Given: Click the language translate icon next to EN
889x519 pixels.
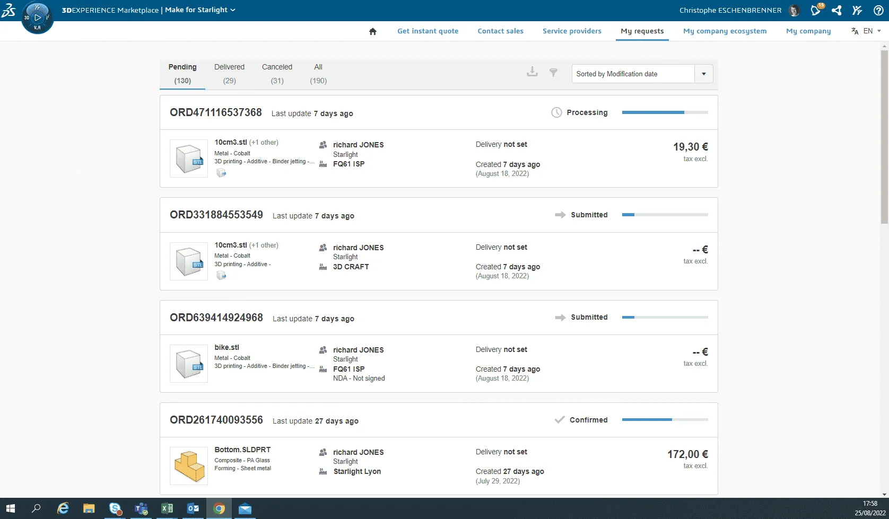Looking at the screenshot, I should coord(855,31).
